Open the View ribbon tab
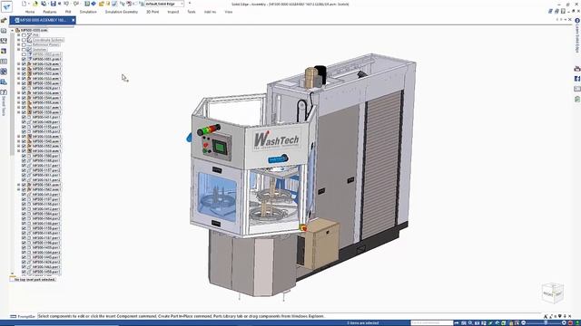The width and height of the screenshot is (581, 326). (228, 12)
